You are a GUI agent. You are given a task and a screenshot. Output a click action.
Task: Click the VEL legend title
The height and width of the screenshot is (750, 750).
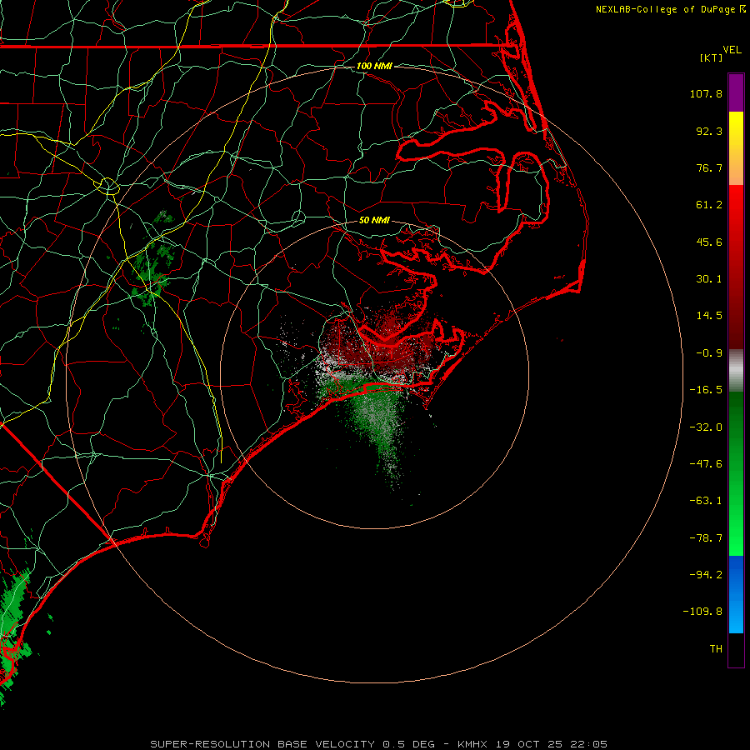(732, 50)
